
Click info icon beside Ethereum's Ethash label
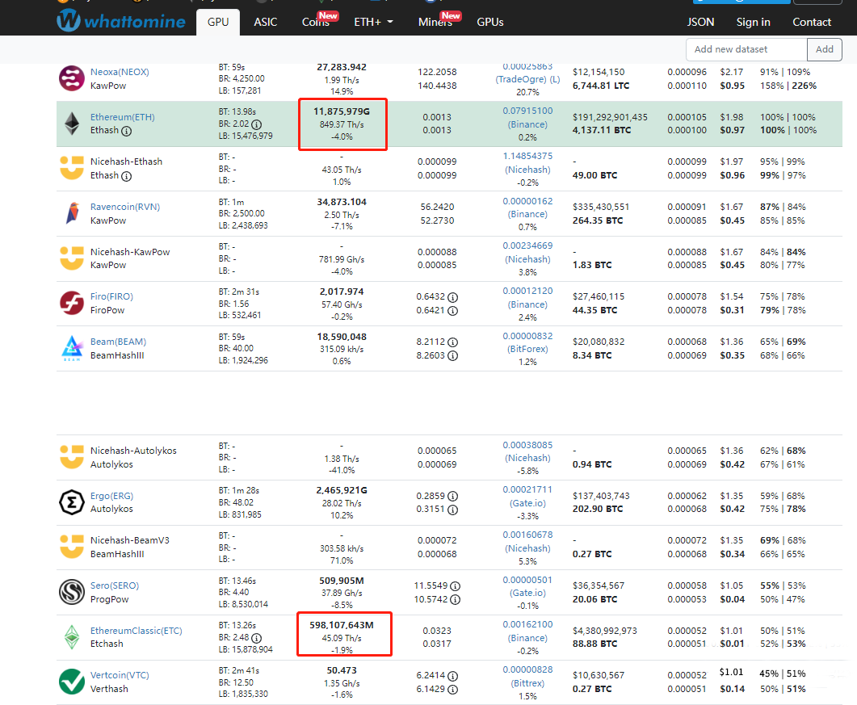[x=127, y=131]
